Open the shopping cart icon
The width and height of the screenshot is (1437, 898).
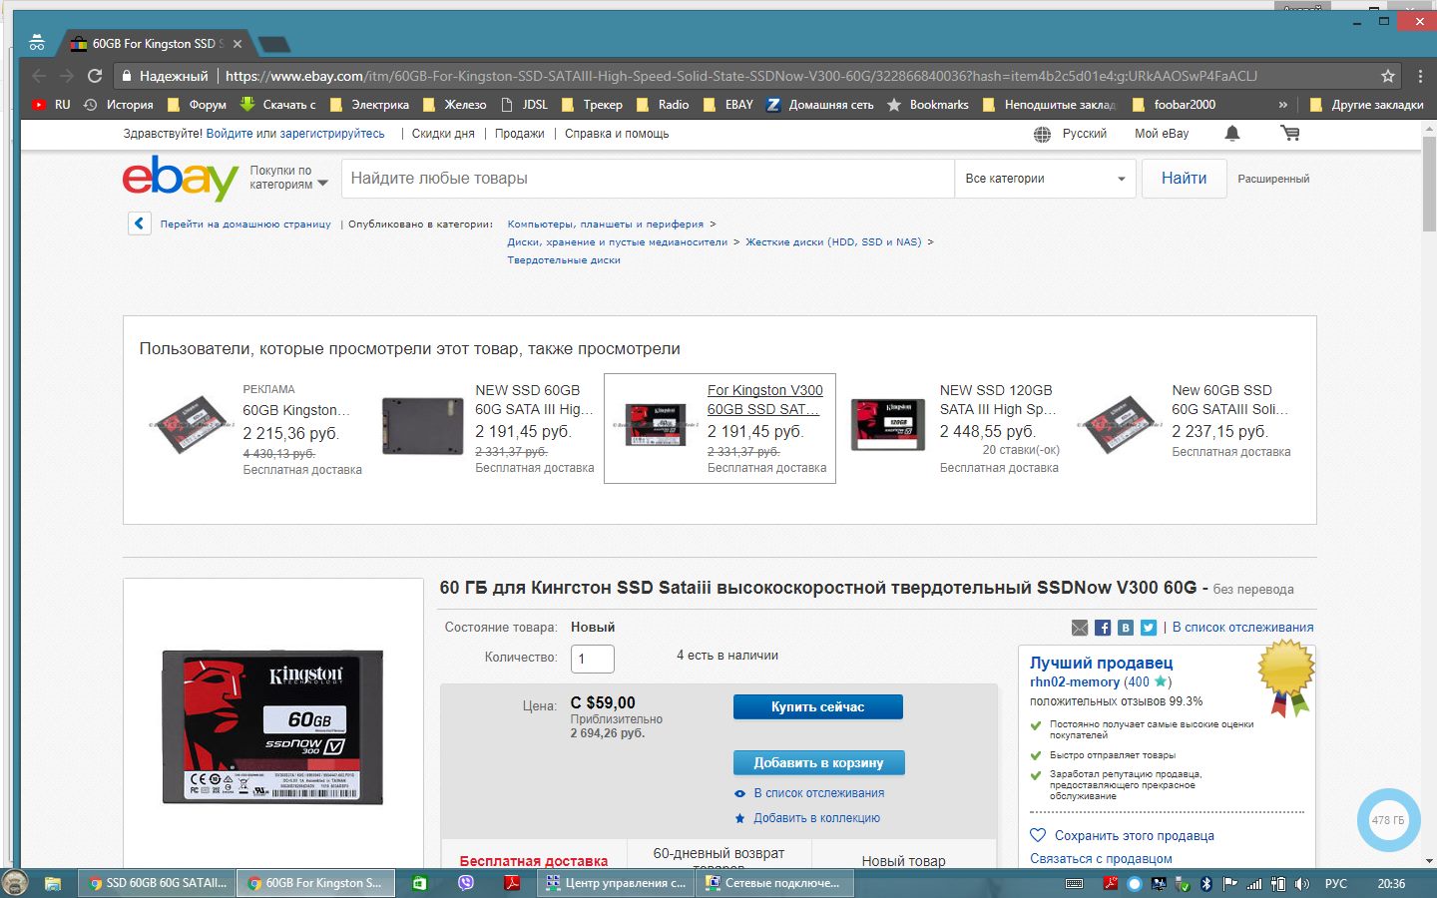coord(1289,134)
